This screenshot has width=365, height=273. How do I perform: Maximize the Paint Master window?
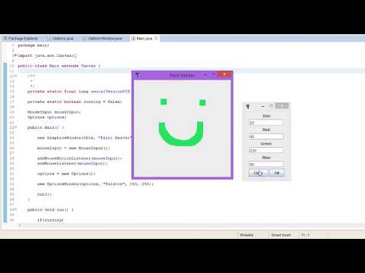point(214,75)
